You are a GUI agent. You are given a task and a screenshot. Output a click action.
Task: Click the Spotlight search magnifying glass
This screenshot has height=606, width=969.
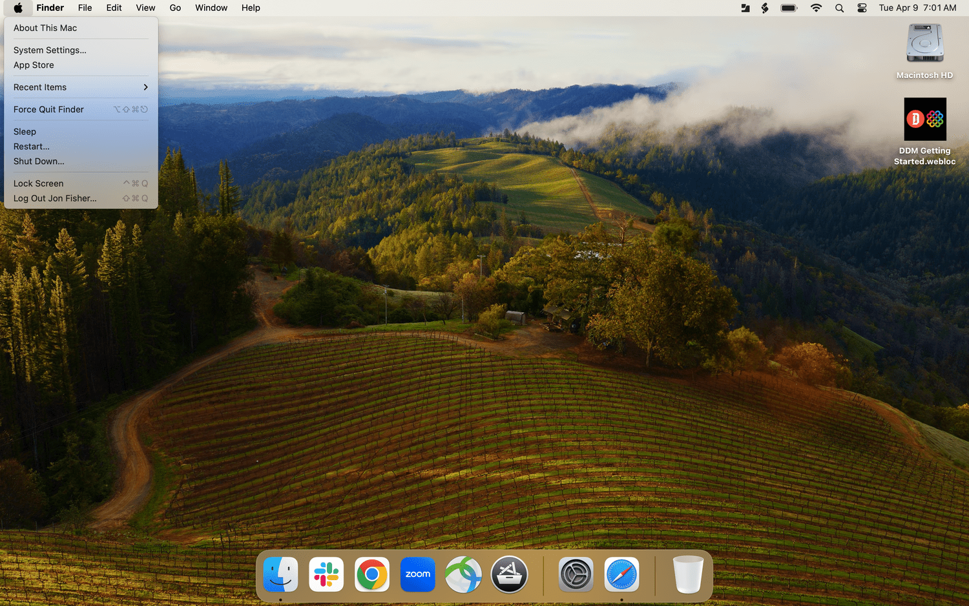coord(839,8)
